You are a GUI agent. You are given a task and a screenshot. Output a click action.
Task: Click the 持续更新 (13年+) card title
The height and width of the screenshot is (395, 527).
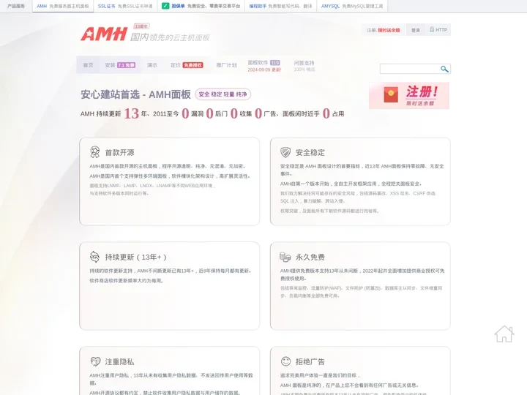136,257
